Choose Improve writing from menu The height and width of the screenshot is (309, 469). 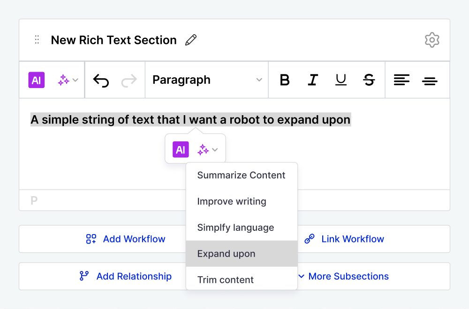[x=242, y=201]
